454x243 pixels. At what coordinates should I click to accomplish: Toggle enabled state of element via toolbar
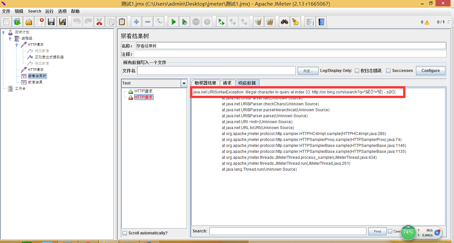click(159, 22)
